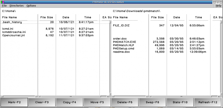Screen dimensions: 223x108
Task: Click the Swap-F8 button
Action: click(x=152, y=102)
